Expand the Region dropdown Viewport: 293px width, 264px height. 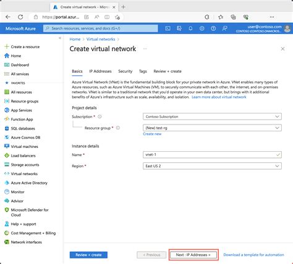tap(212, 166)
